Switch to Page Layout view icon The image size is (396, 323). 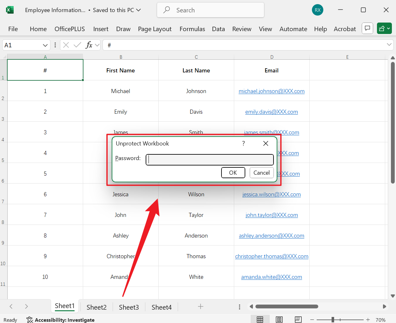tap(279, 319)
